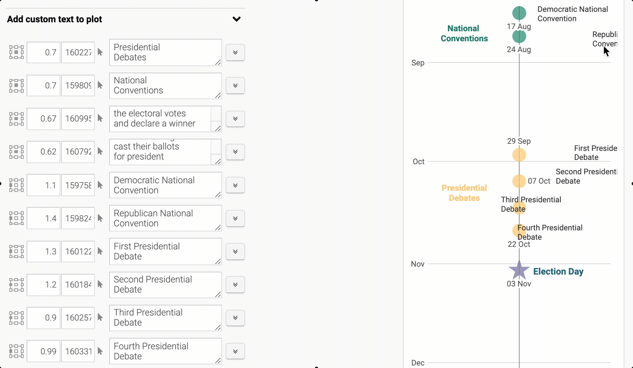Collapse the Add custom text to plot section
633x368 pixels.
pyautogui.click(x=236, y=19)
